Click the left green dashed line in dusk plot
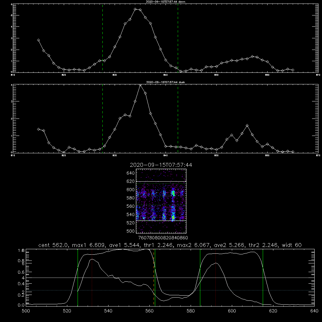This screenshot has height=322, width=322. [x=103, y=118]
